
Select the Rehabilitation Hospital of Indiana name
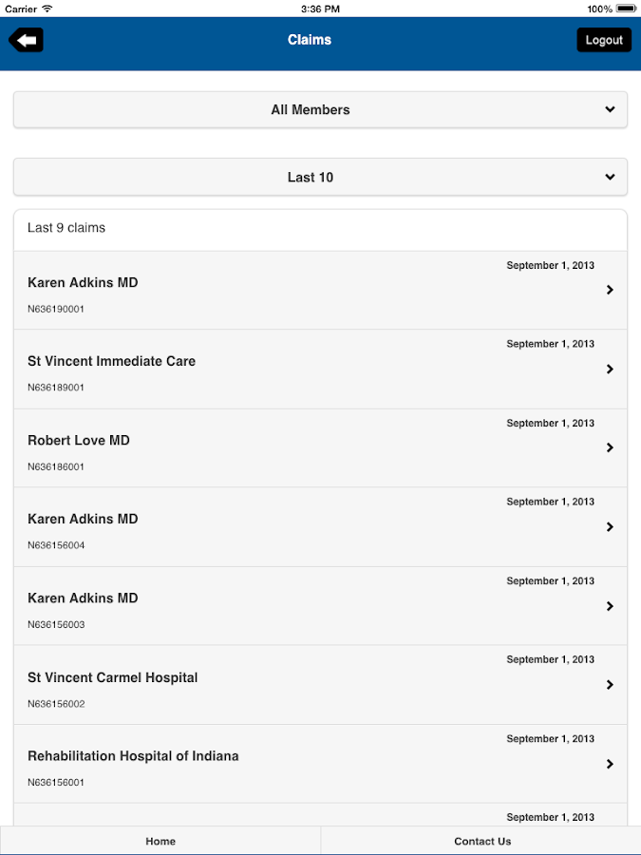pyautogui.click(x=133, y=756)
